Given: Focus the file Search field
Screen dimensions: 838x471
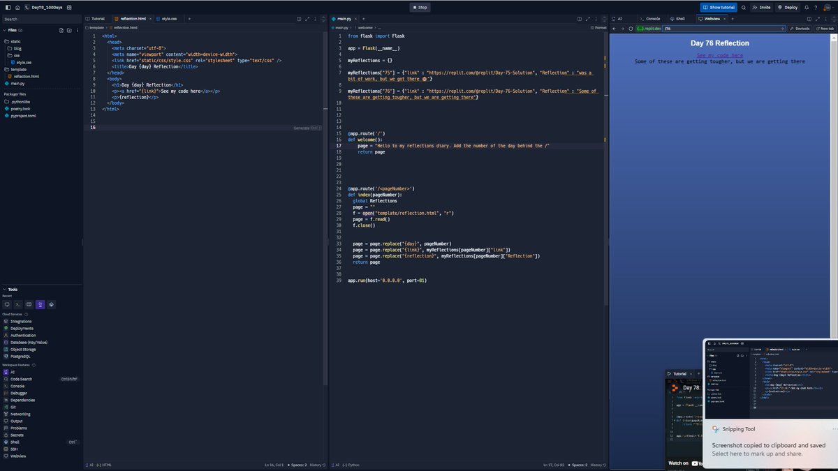Looking at the screenshot, I should pos(41,19).
